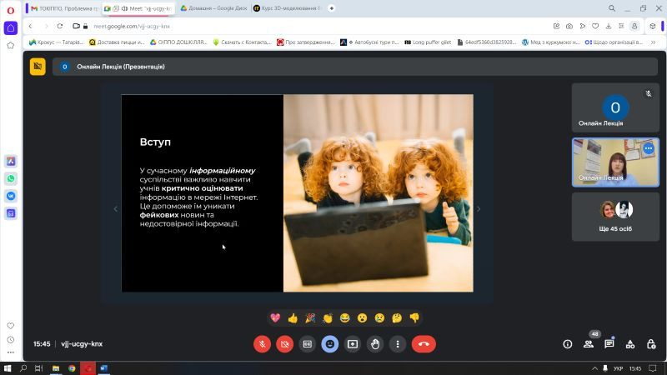
Task: Open WhatsApp in Opera sidebar
Action: point(11,178)
